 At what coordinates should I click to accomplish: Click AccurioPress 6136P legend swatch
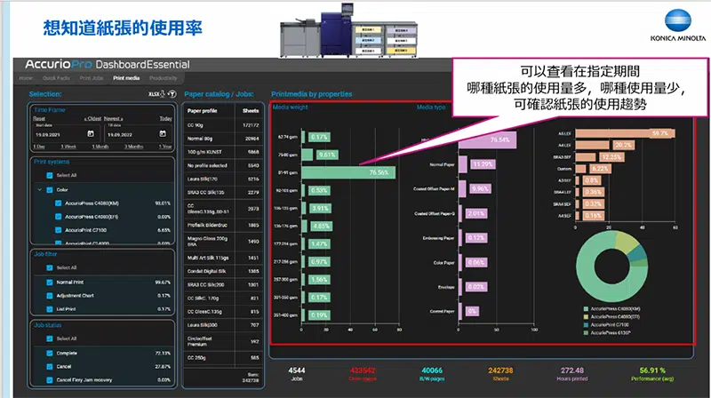587,333
